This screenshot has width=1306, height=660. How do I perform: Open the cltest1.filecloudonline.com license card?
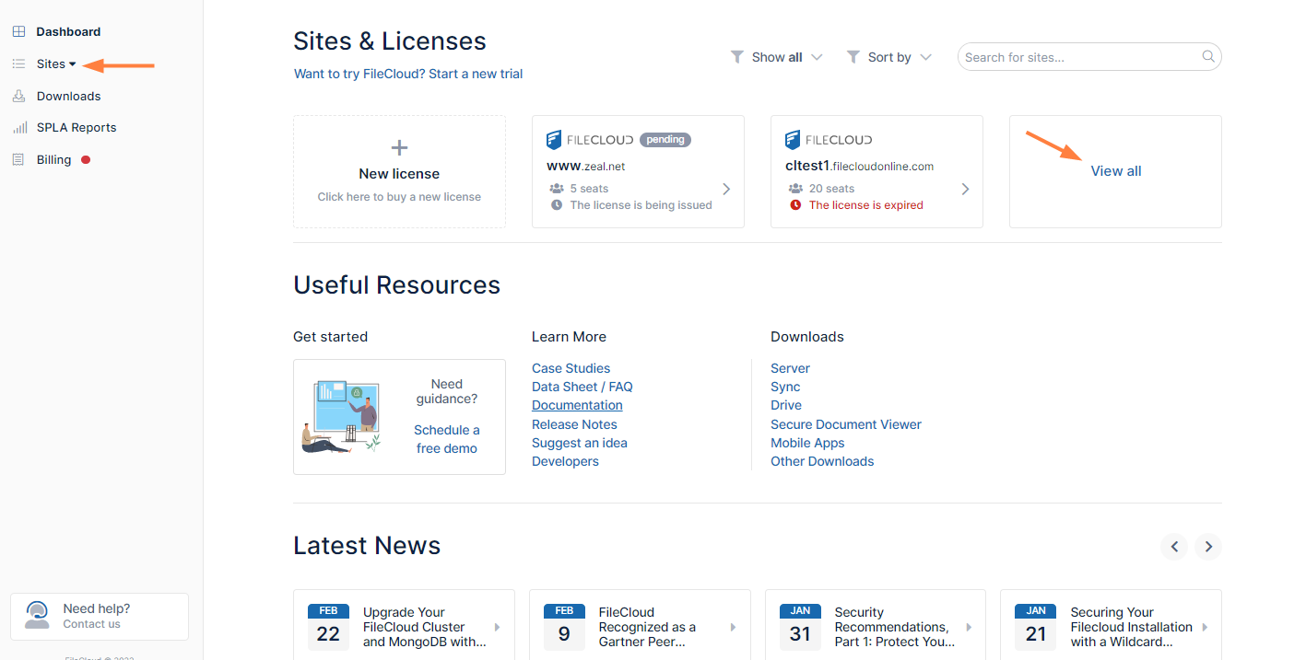876,171
